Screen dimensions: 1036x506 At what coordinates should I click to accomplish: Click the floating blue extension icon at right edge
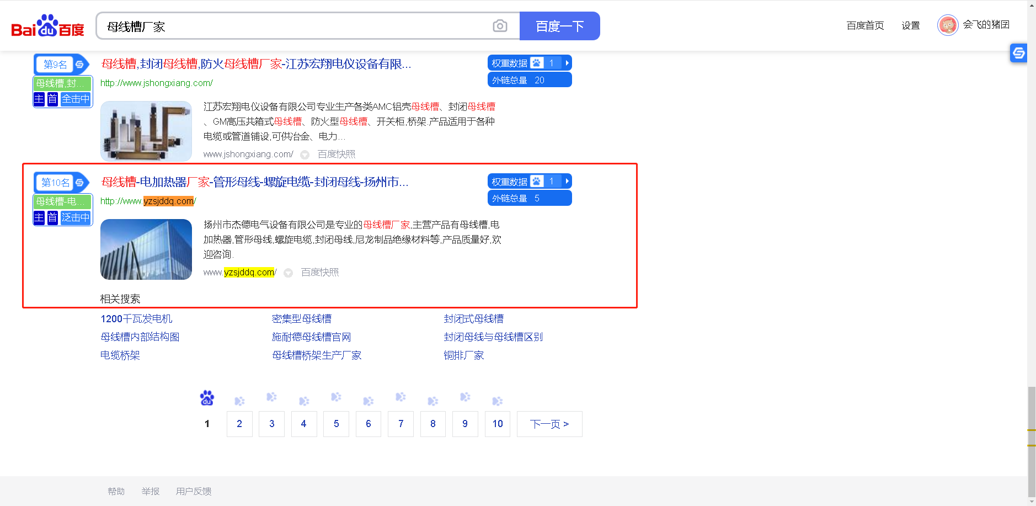pyautogui.click(x=1018, y=53)
